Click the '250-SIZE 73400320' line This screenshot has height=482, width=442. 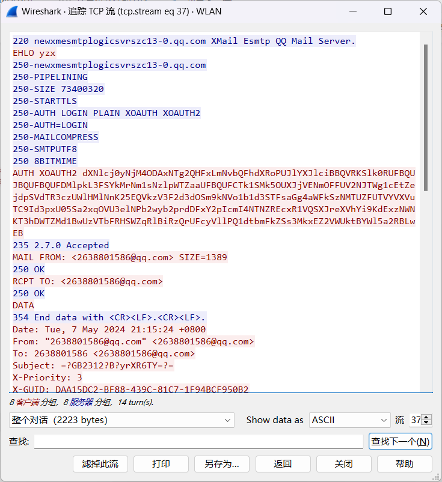pos(58,89)
